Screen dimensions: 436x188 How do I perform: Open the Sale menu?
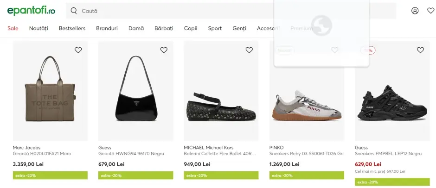[13, 28]
